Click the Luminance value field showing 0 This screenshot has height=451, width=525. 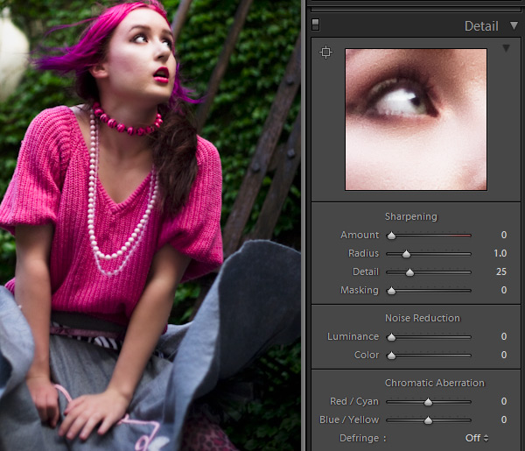504,336
